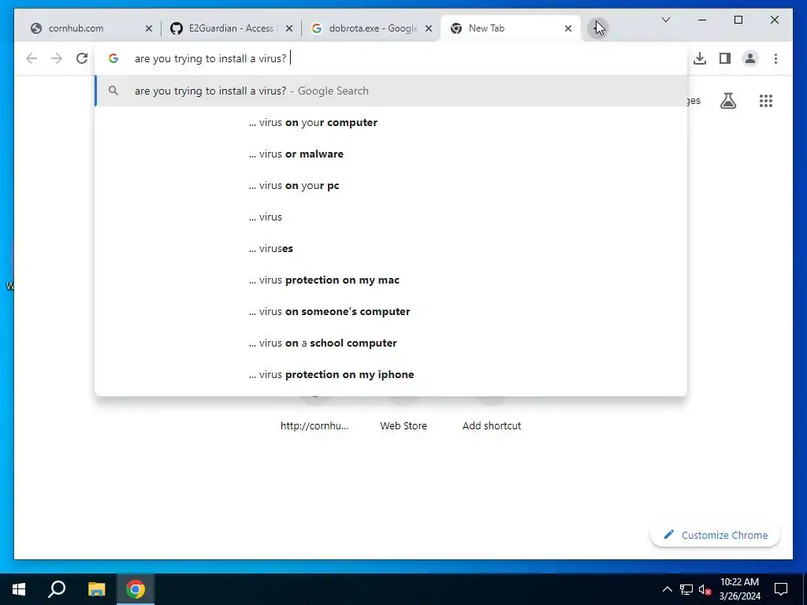Choose suggestion "virus on a school computer"
Image resolution: width=807 pixels, height=605 pixels.
click(391, 343)
